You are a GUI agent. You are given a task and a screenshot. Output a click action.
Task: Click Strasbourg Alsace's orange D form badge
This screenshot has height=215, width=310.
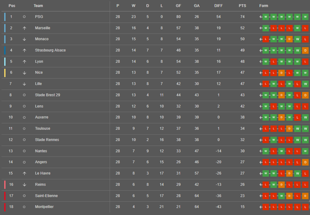pyautogui.click(x=305, y=51)
